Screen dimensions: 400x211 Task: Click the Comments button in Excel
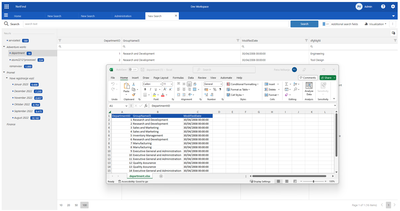308,78
